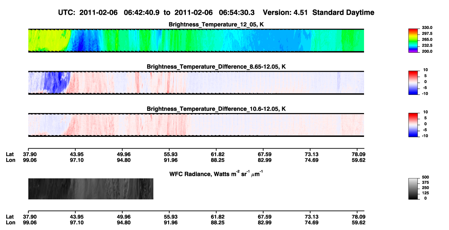The image size is (449, 230).
Task: Click latitude "78.09" on the axis under the WFC panel
Action: pos(359,217)
